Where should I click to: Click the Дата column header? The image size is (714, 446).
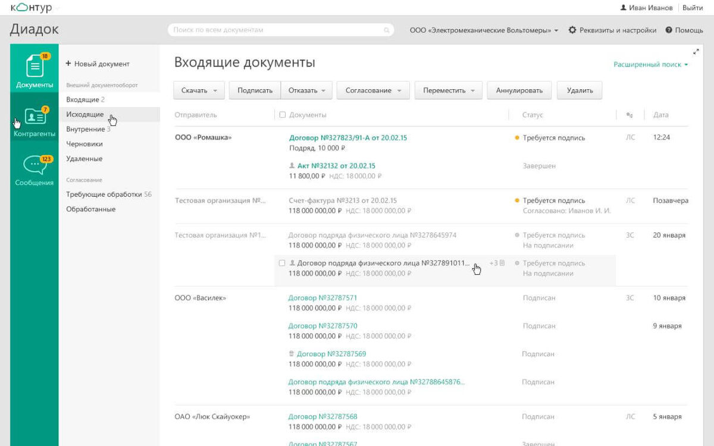[x=660, y=115]
